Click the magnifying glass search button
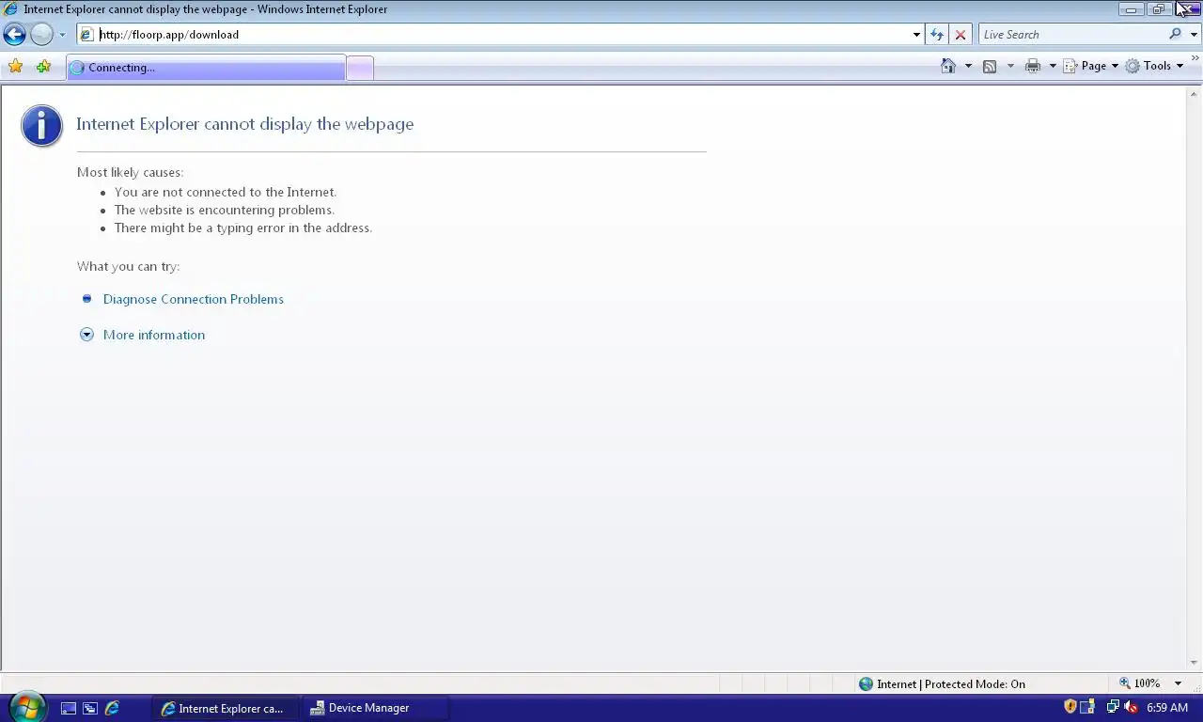Screen dimensions: 1203x722 tap(1175, 34)
